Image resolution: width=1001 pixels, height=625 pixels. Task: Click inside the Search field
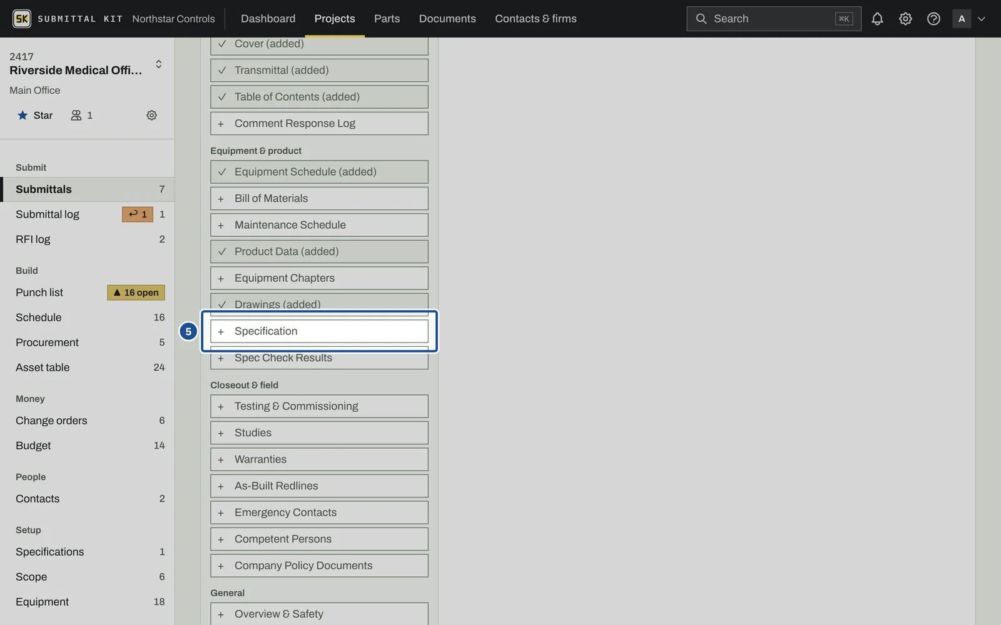coord(773,19)
